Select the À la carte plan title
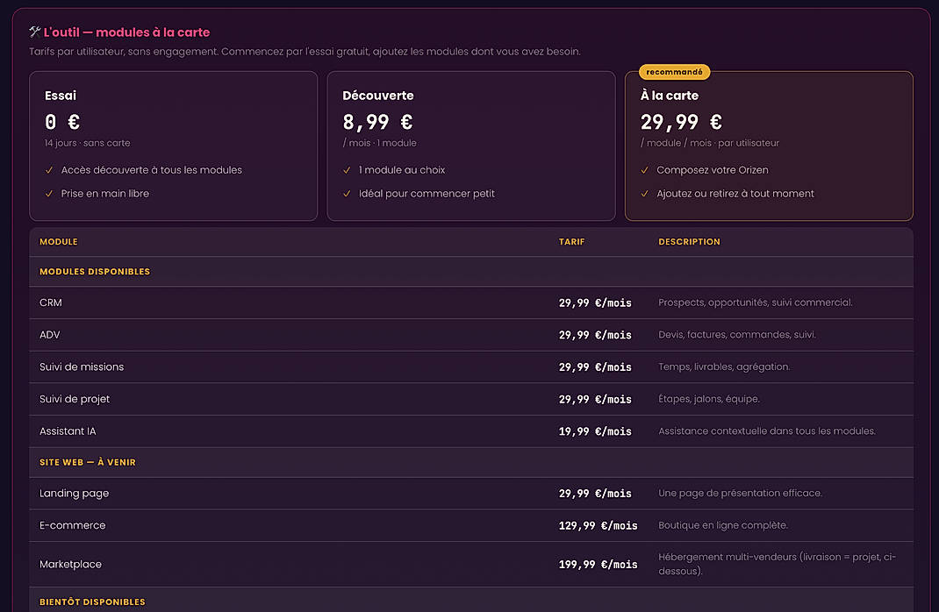The height and width of the screenshot is (612, 939). (669, 96)
